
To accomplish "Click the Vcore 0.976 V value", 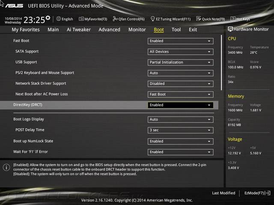I will click(256, 67).
